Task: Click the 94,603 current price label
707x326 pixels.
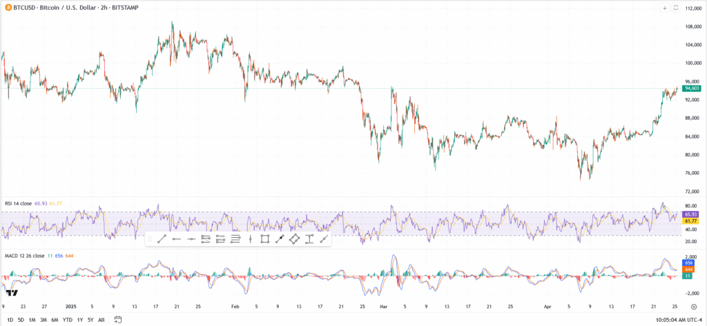Action: tap(692, 88)
